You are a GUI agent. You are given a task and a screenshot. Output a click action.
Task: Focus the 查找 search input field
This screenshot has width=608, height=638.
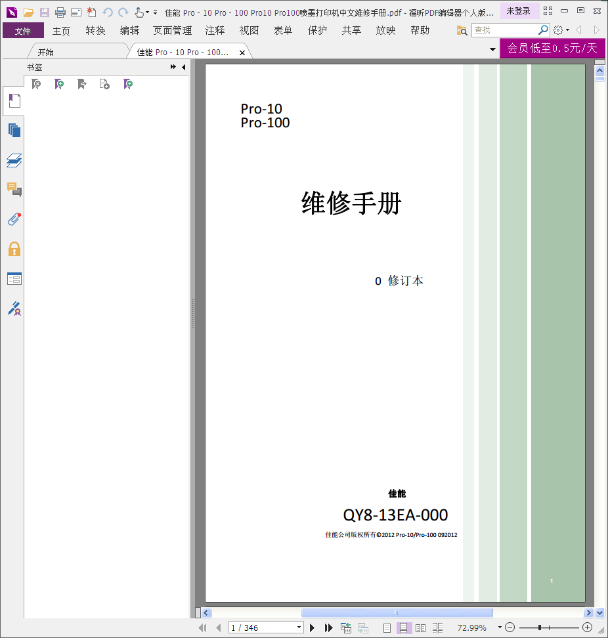click(x=505, y=30)
